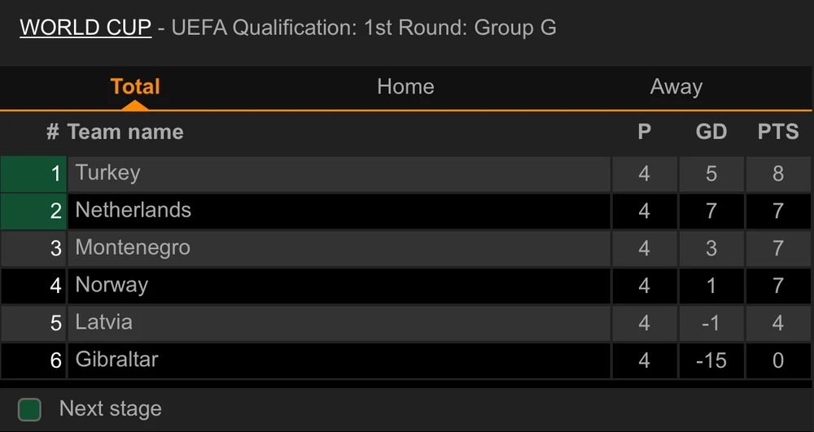The image size is (814, 432).
Task: Open the WORLD CUP link
Action: [x=85, y=28]
